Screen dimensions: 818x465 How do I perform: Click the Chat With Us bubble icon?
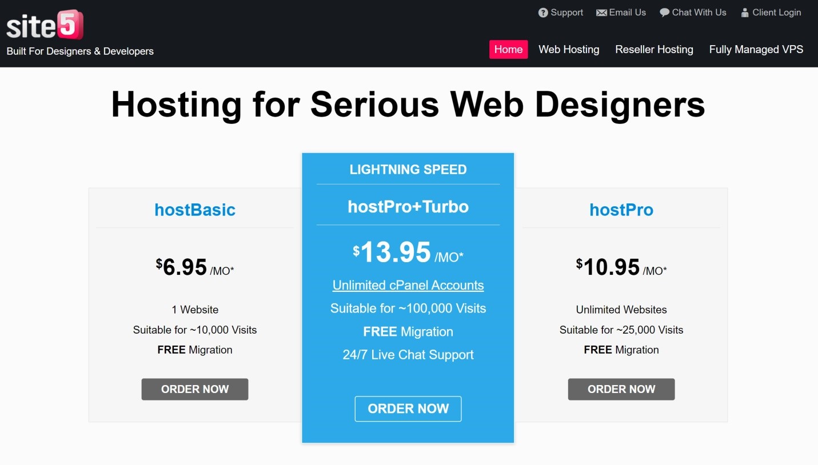(664, 13)
